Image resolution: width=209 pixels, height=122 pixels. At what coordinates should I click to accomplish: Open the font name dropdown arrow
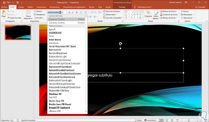coord(60,12)
